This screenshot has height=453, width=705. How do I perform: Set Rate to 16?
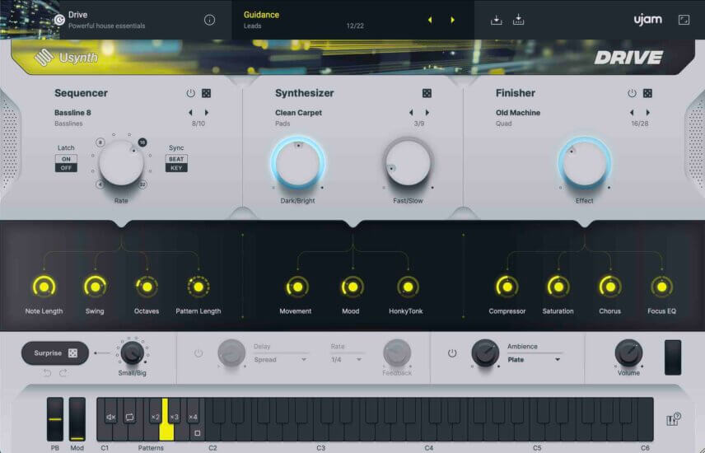point(142,142)
